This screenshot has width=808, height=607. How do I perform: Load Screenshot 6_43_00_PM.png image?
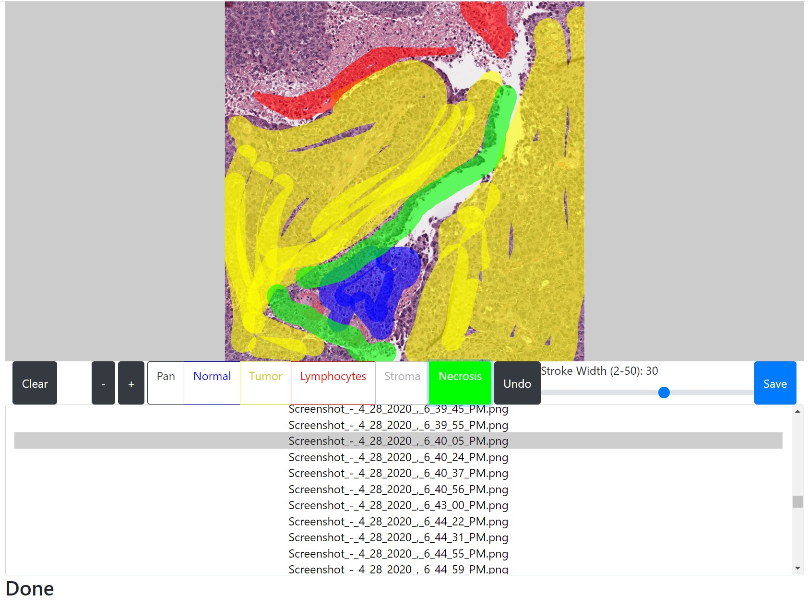click(398, 505)
